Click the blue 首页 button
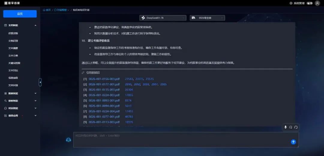 pyautogui.click(x=20, y=14)
